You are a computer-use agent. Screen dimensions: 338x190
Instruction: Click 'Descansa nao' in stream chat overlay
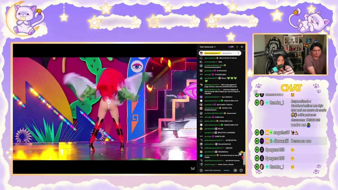301,141
